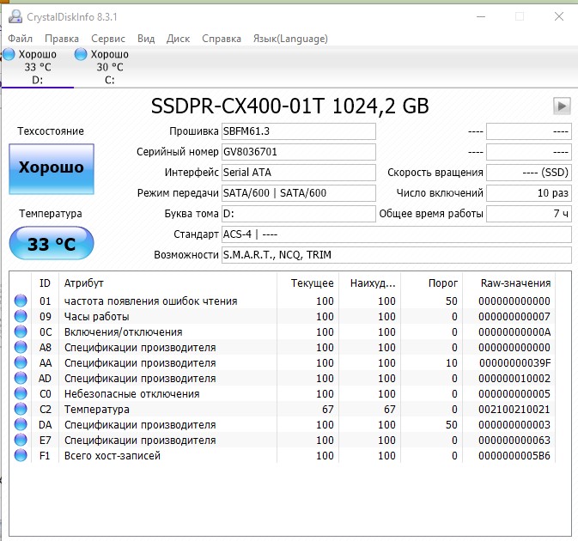The width and height of the screenshot is (578, 541).
Task: Open the Файл menu
Action: 21,39
